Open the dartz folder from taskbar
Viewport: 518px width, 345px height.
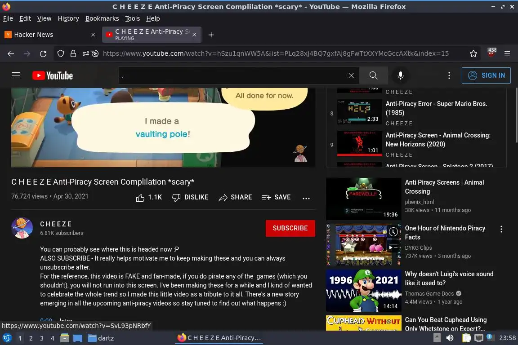(101, 338)
